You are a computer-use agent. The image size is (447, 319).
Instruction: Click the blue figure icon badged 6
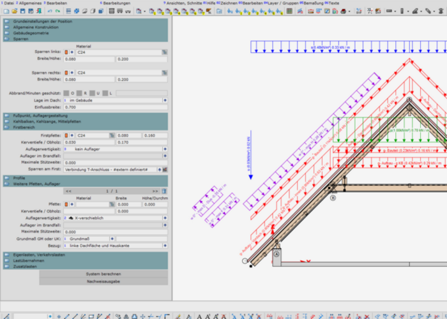(279, 11)
